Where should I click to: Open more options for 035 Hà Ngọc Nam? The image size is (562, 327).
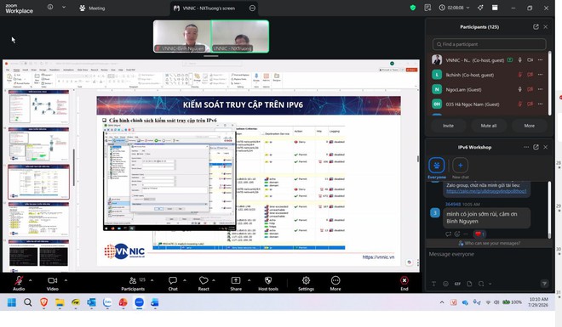tap(540, 104)
